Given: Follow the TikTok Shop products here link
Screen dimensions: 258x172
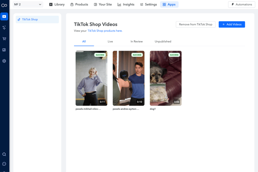Looking at the screenshot, I should (x=105, y=31).
